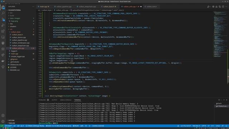Click the CMake Build button in status bar
This screenshot has width=229, height=129.
[x=76, y=126]
